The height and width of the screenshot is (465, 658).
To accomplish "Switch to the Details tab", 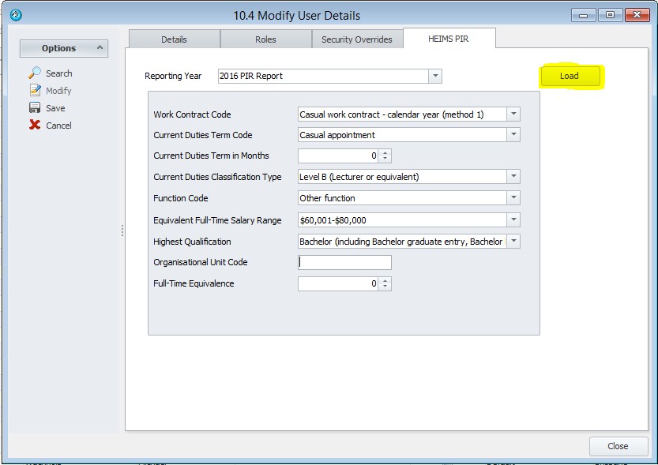I will tap(174, 39).
